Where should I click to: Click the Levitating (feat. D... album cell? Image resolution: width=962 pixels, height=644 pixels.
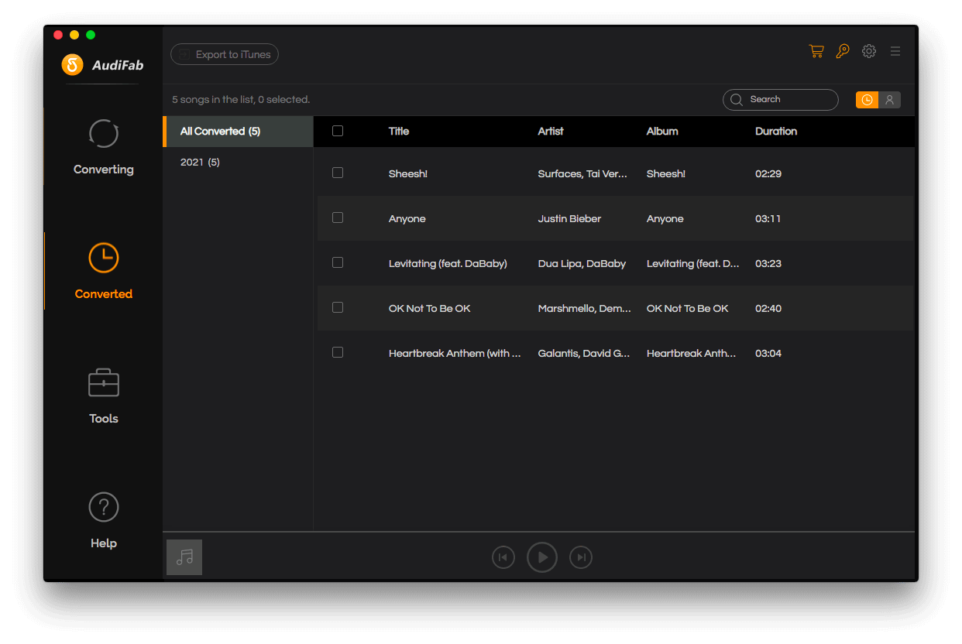click(692, 264)
